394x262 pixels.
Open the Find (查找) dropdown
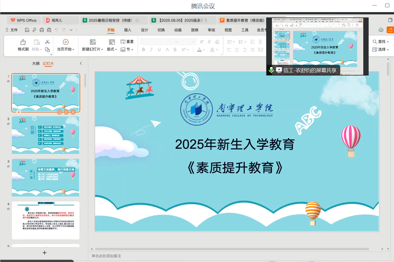pyautogui.click(x=381, y=42)
